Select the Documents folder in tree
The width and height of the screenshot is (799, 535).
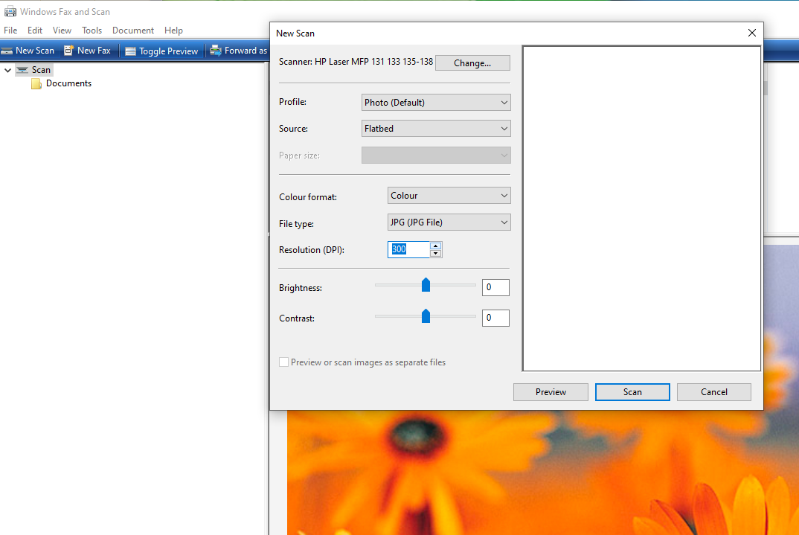[x=68, y=83]
